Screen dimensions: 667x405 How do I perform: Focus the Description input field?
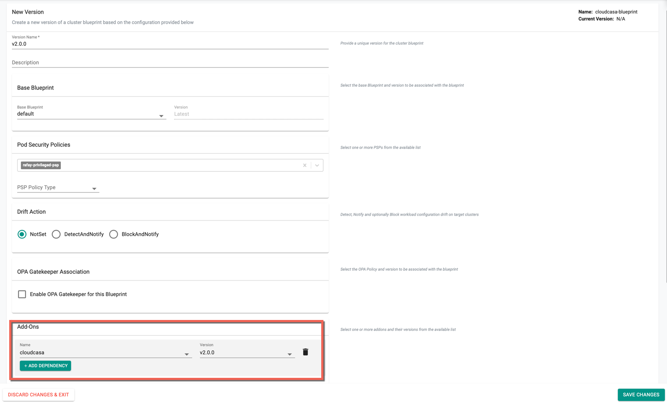point(170,63)
